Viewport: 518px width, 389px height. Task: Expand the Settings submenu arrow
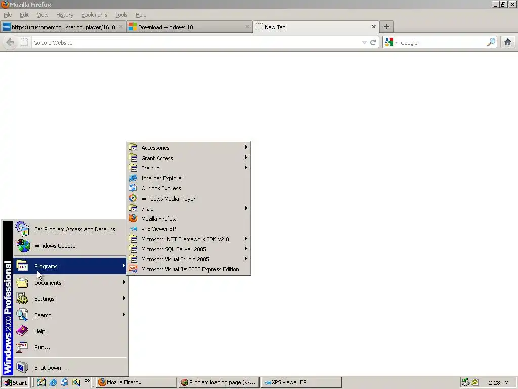(124, 298)
